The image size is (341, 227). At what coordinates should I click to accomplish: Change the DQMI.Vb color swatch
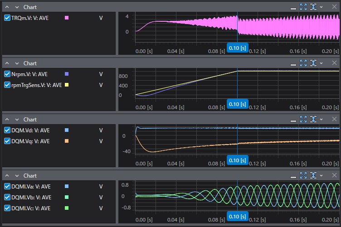click(67, 197)
